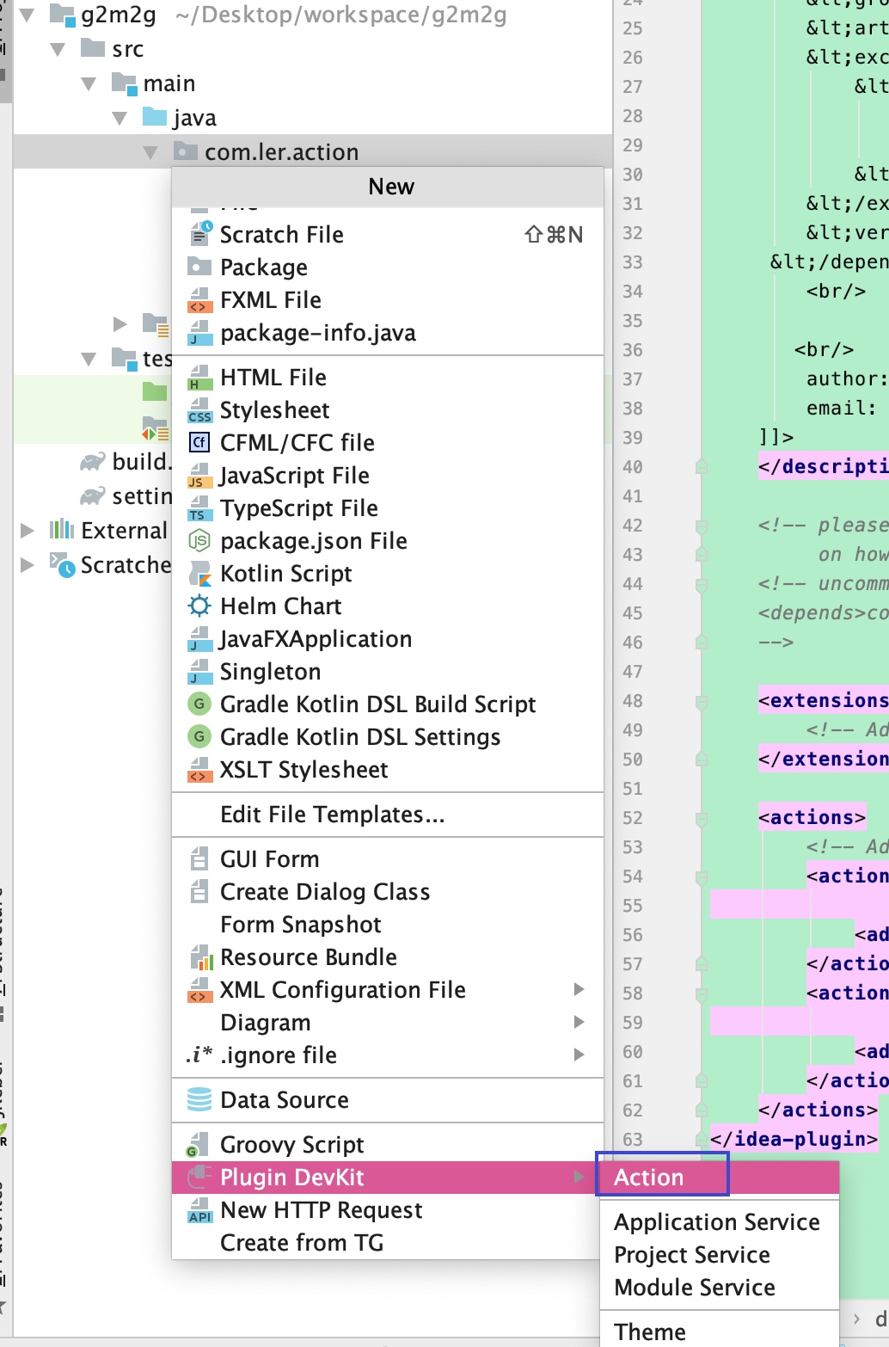Click the Resource Bundle icon
This screenshot has width=889, height=1347.
[199, 956]
